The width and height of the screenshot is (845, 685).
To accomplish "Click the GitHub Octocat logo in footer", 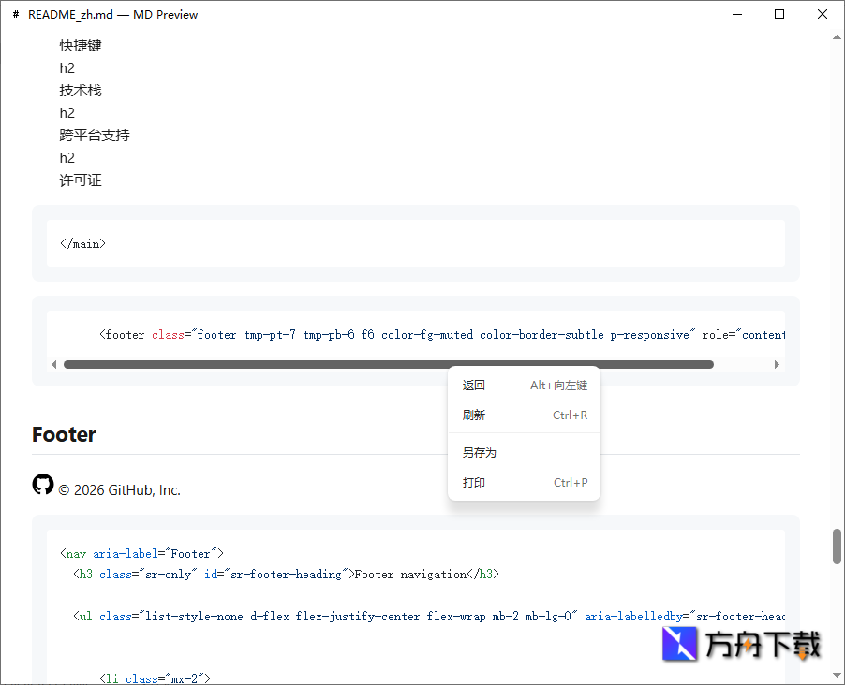I will (43, 484).
